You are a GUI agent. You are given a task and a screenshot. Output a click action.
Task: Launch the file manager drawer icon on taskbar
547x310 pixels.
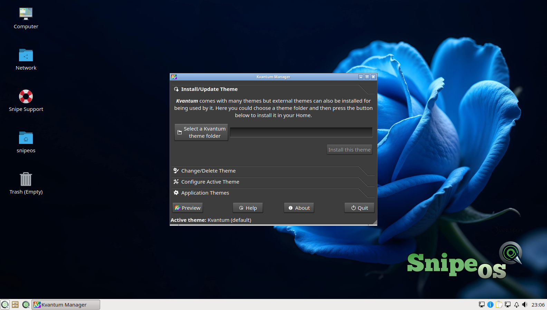tap(15, 304)
